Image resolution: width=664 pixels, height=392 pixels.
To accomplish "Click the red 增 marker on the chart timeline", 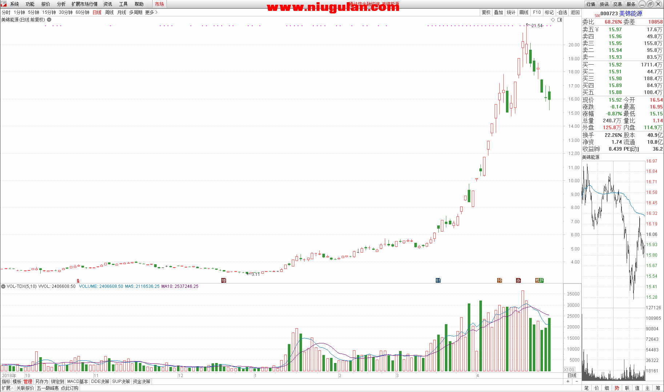I will (x=224, y=280).
